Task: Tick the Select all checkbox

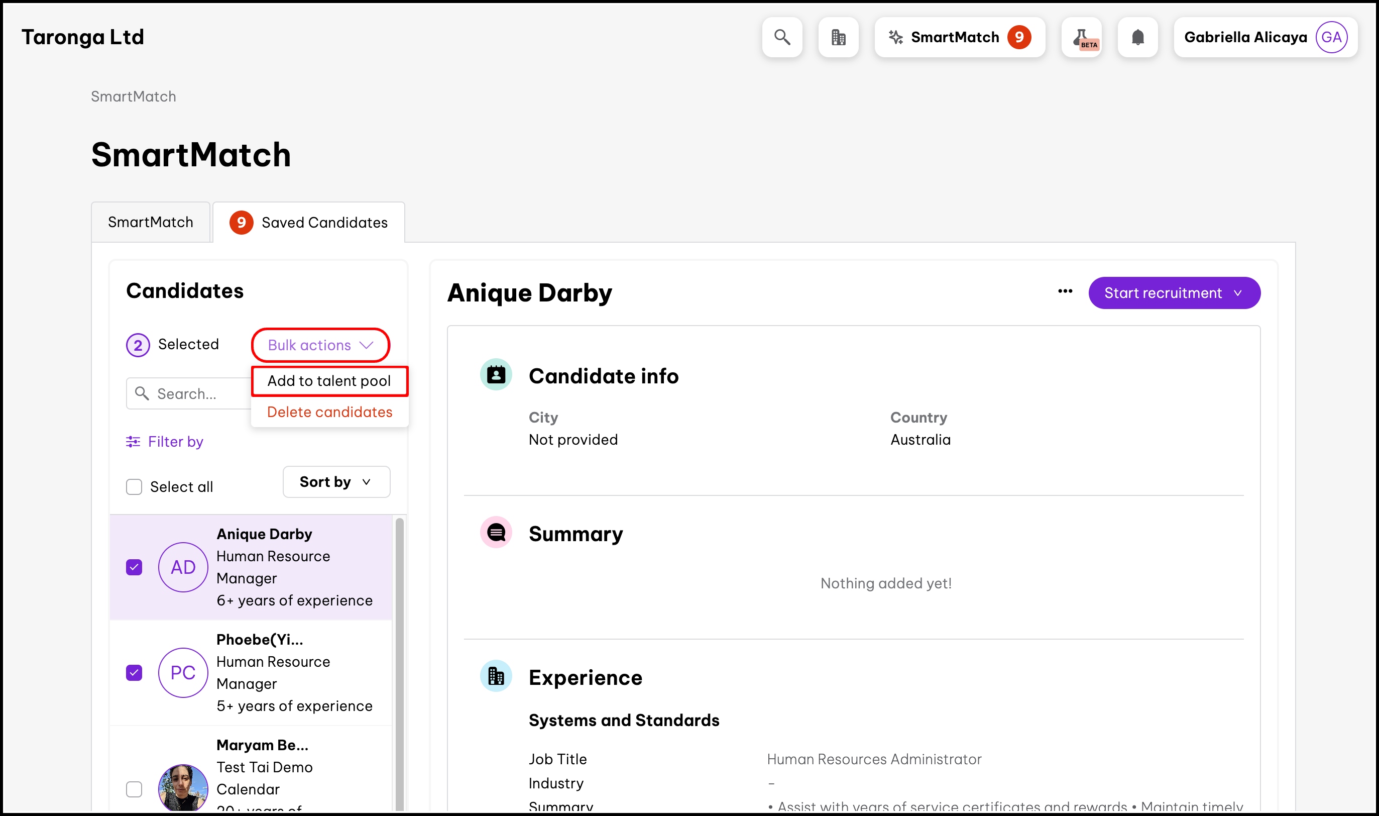Action: click(134, 487)
